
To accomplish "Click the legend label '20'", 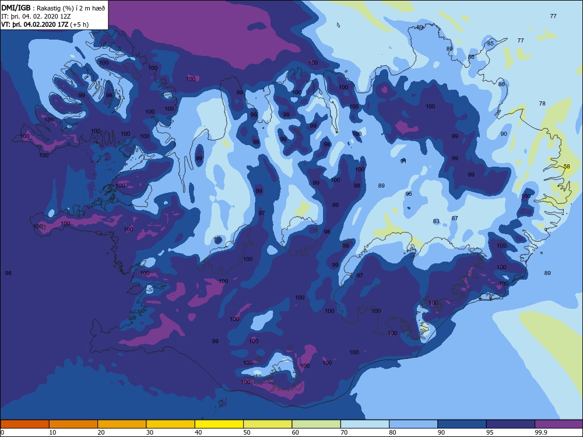I will [101, 432].
